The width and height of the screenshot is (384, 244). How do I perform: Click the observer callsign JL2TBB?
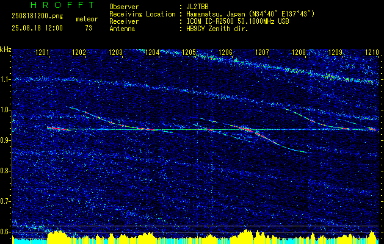pyautogui.click(x=197, y=7)
